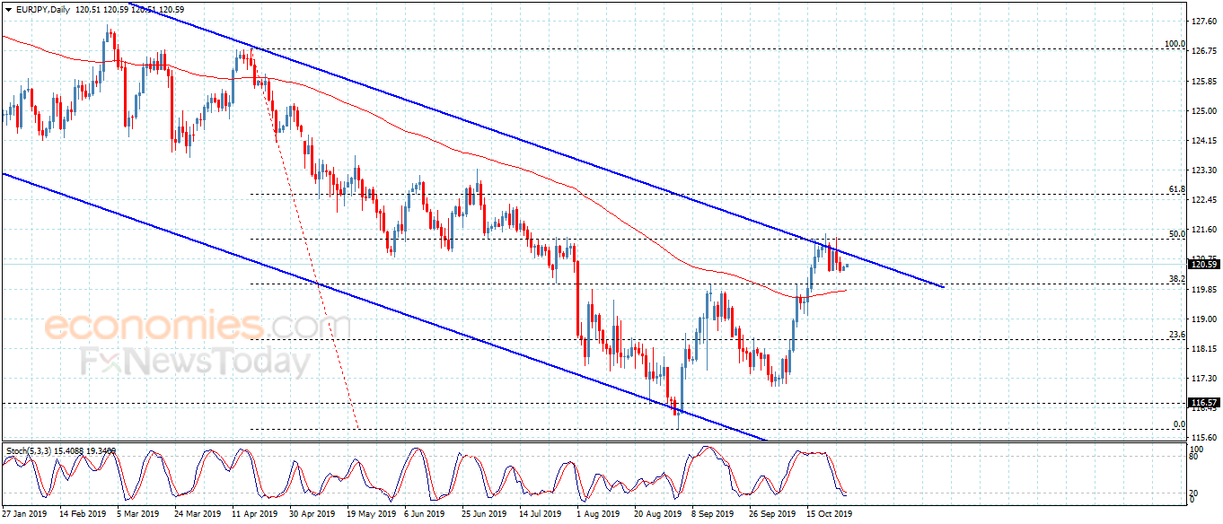Select the 20 Aug 2019 date label
1223x524 pixels.
pos(657,515)
